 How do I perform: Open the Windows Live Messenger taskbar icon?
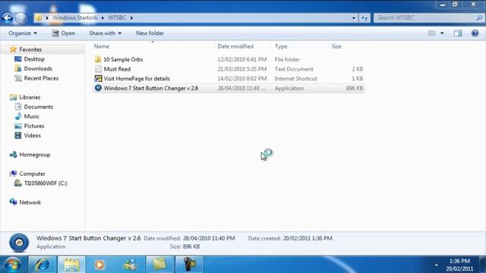tap(130, 265)
